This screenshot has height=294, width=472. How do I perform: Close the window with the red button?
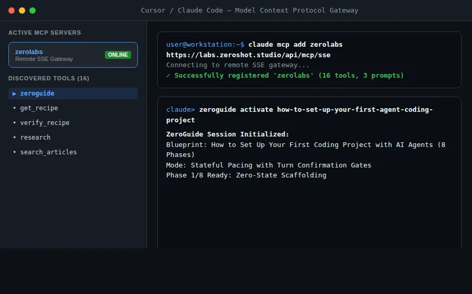(x=12, y=10)
